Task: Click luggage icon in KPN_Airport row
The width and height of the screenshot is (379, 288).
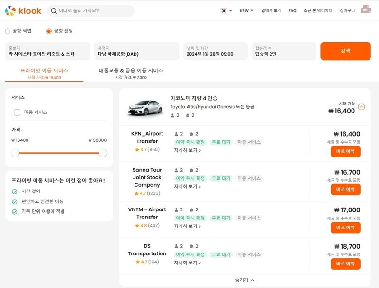Action: pos(191,134)
